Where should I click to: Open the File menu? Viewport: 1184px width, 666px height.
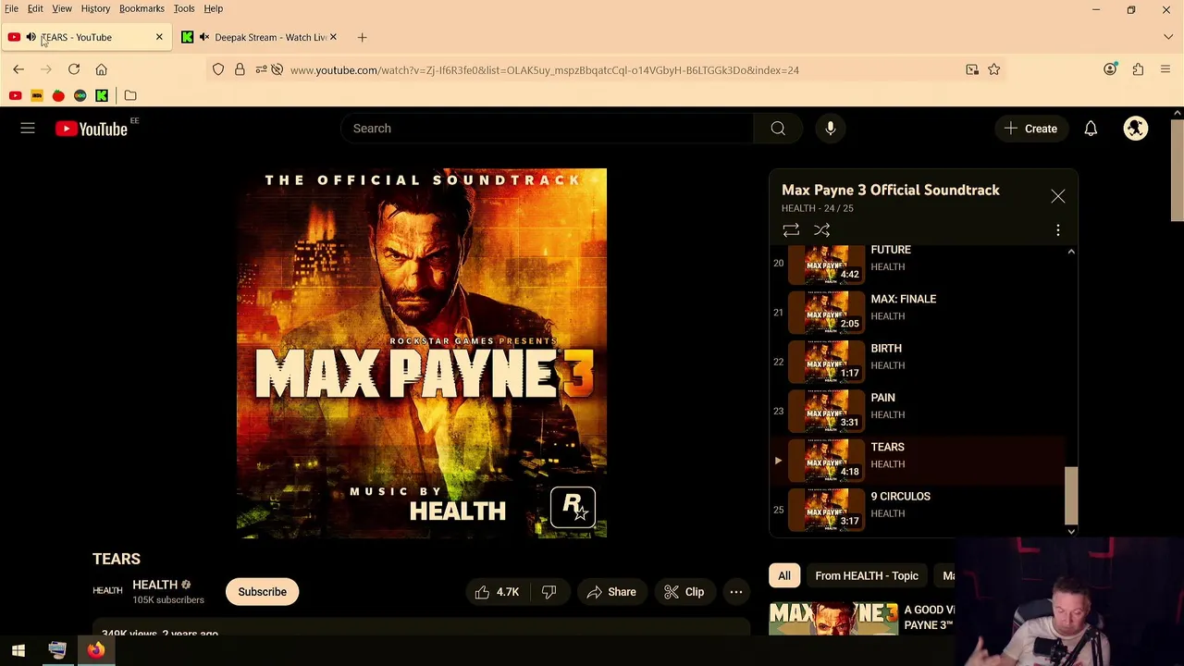[x=11, y=8]
